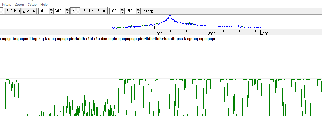This screenshot has height=116, width=322.
Task: Click the decoded word 'dse'
Action: tap(104, 39)
